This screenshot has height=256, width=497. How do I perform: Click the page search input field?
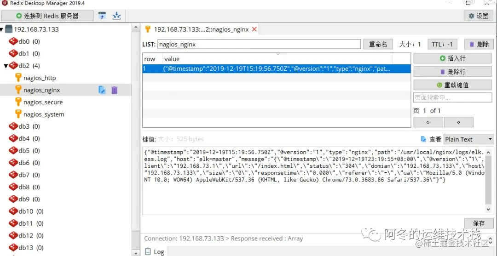pos(453,98)
